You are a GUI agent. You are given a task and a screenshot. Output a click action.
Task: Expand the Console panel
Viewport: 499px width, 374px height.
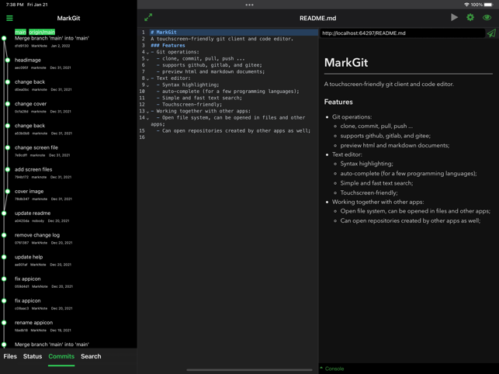click(332, 369)
